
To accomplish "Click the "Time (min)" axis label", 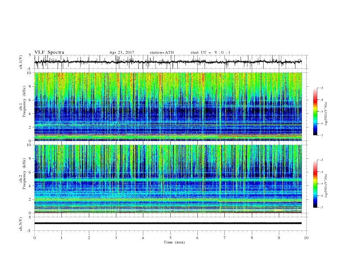I will coord(174,242).
